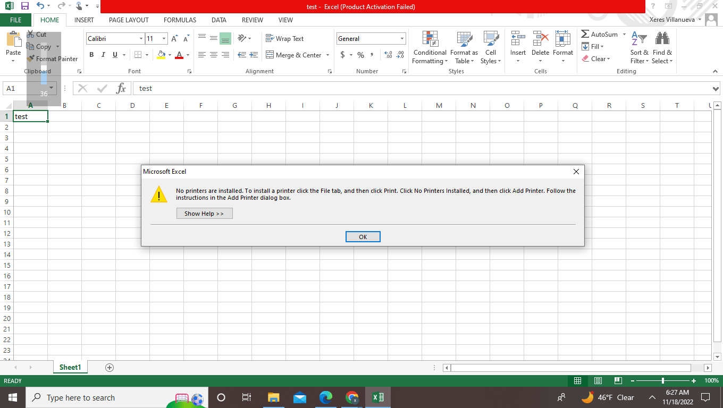The height and width of the screenshot is (408, 723).
Task: Click Increase Decimal icon
Action: 388,55
